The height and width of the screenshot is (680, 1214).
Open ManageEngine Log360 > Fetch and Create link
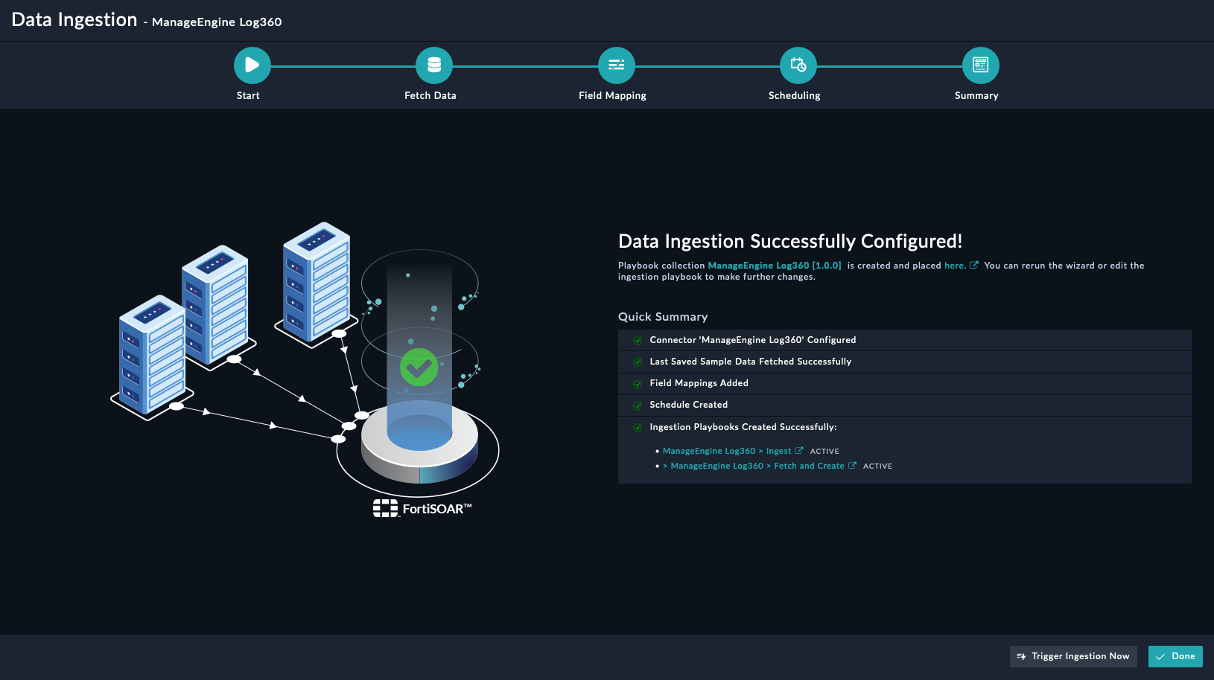757,466
